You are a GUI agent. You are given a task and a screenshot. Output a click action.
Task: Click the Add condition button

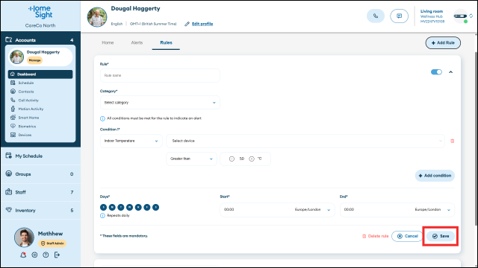[x=435, y=176]
